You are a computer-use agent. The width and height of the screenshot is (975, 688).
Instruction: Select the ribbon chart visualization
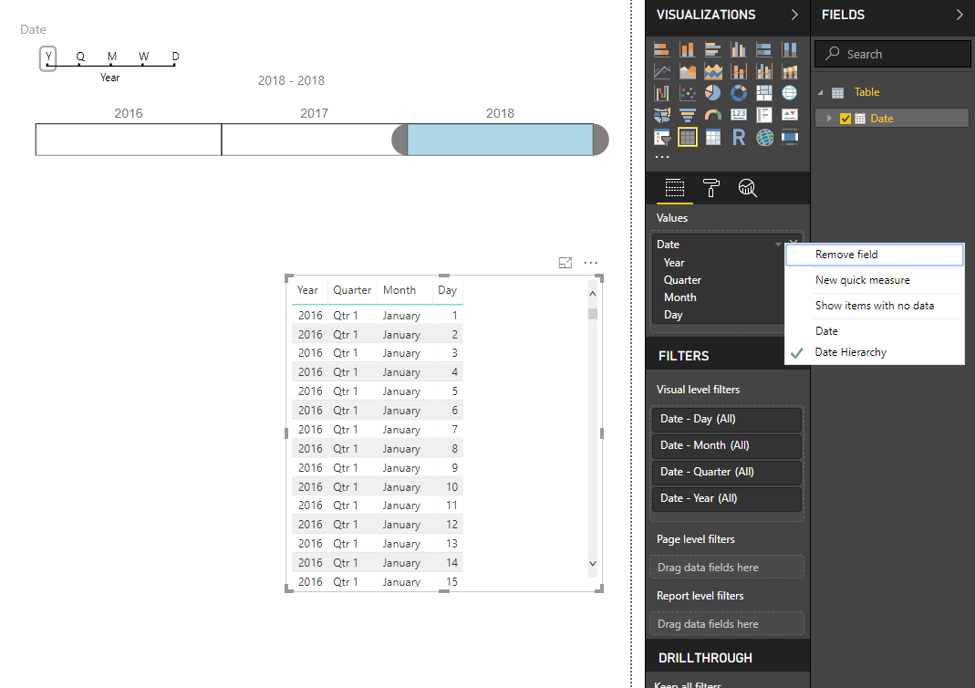pos(790,71)
